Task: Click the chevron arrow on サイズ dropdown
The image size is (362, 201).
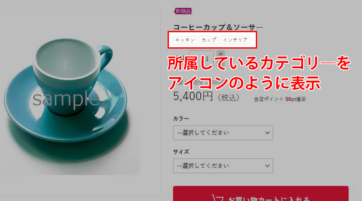Action: [268, 166]
